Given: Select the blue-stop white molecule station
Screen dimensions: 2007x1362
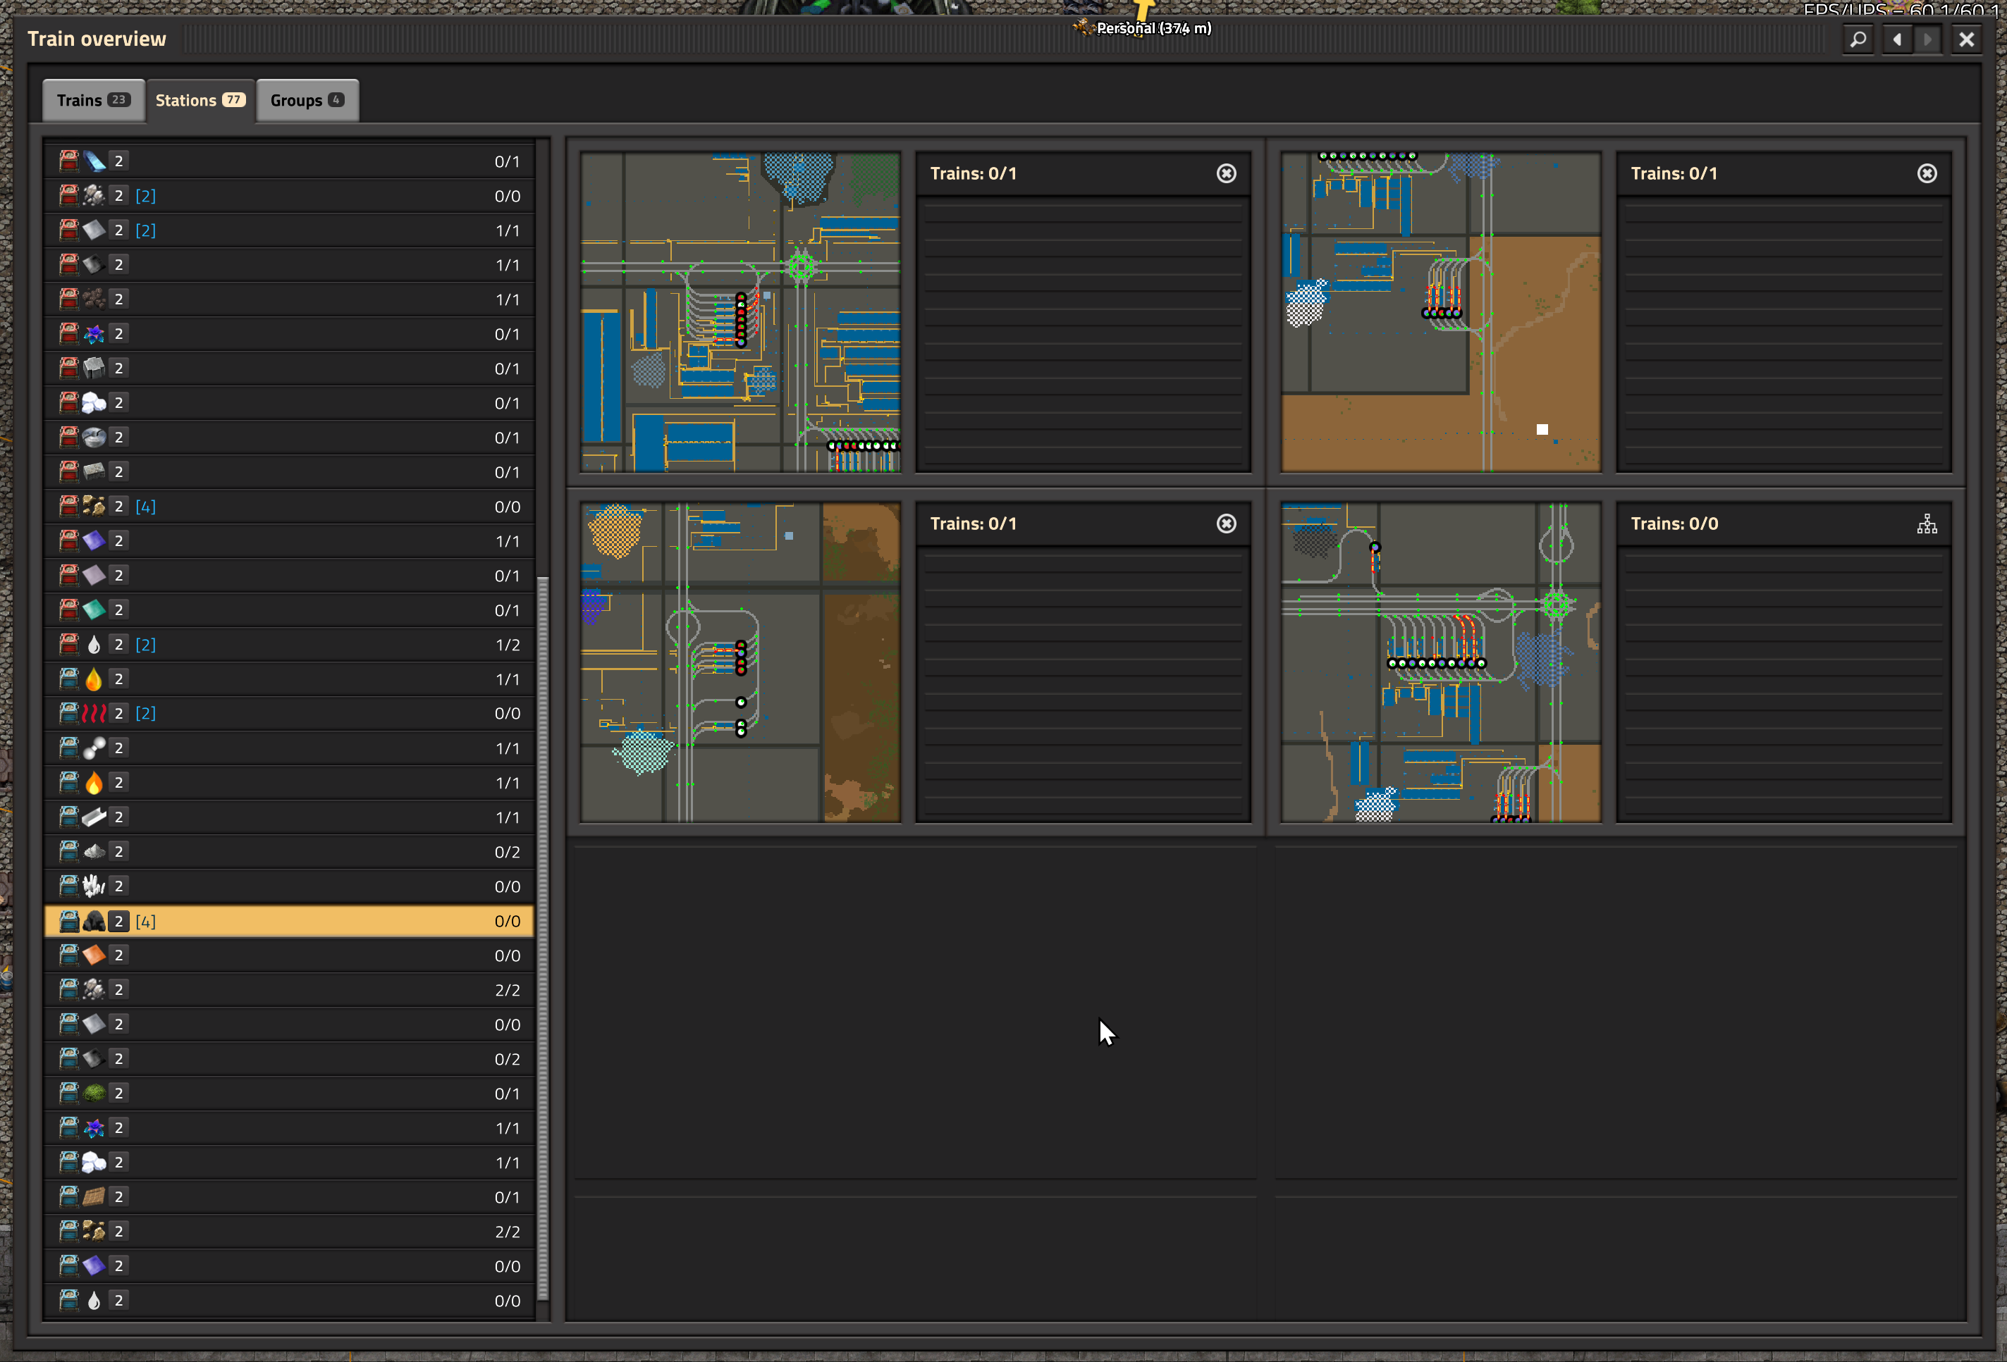Looking at the screenshot, I should point(289,748).
